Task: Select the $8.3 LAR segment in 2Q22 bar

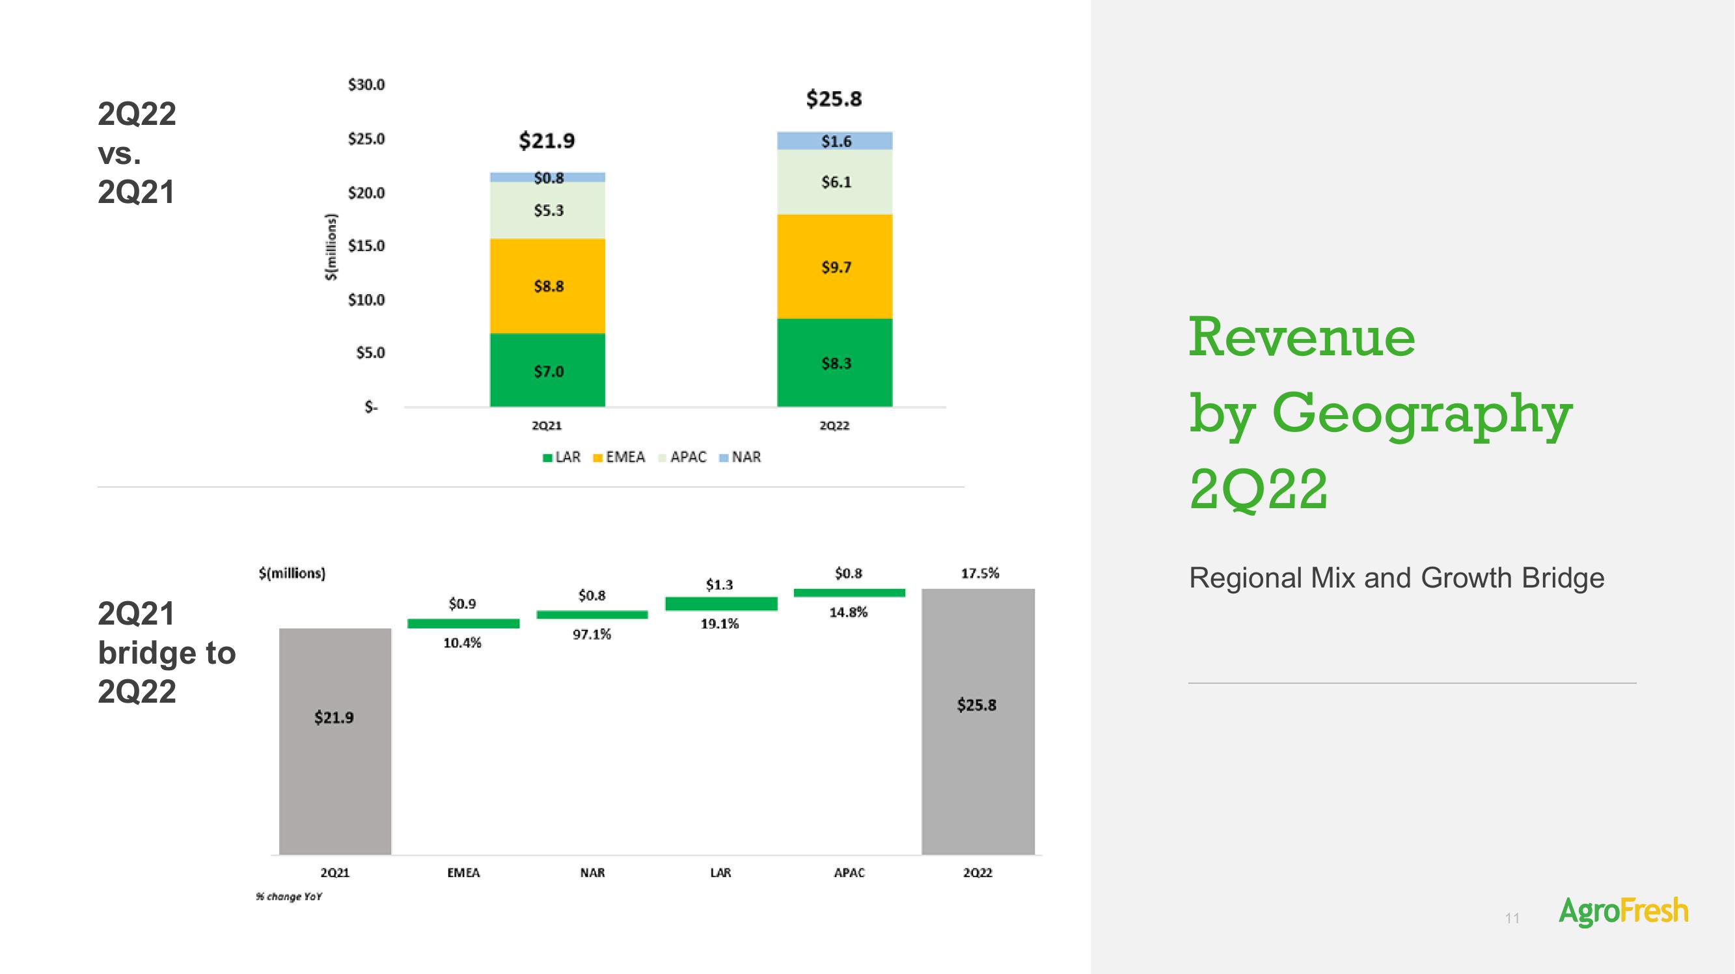Action: point(835,362)
